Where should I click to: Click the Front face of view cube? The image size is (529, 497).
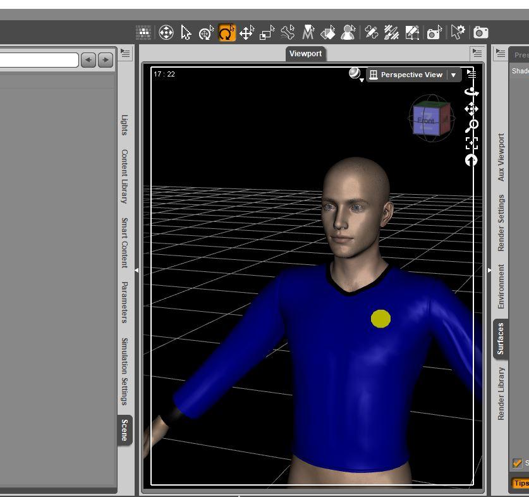pyautogui.click(x=426, y=120)
